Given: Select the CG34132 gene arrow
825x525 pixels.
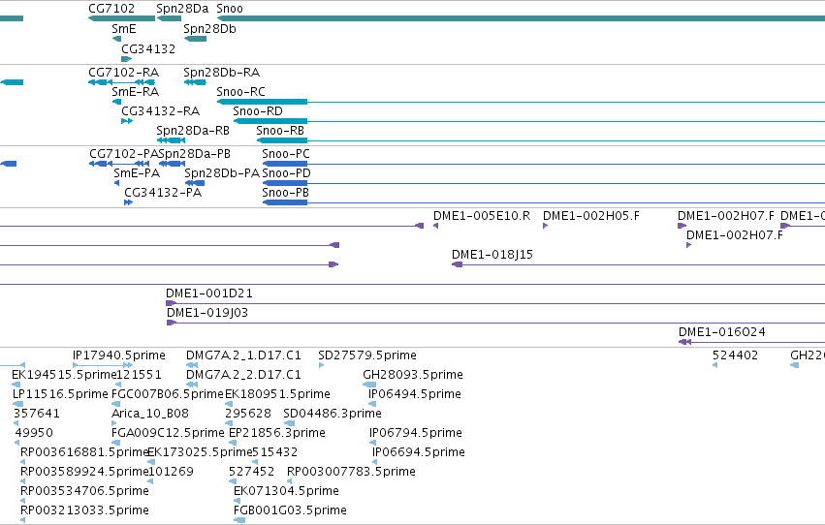Looking at the screenshot, I should 126,59.
